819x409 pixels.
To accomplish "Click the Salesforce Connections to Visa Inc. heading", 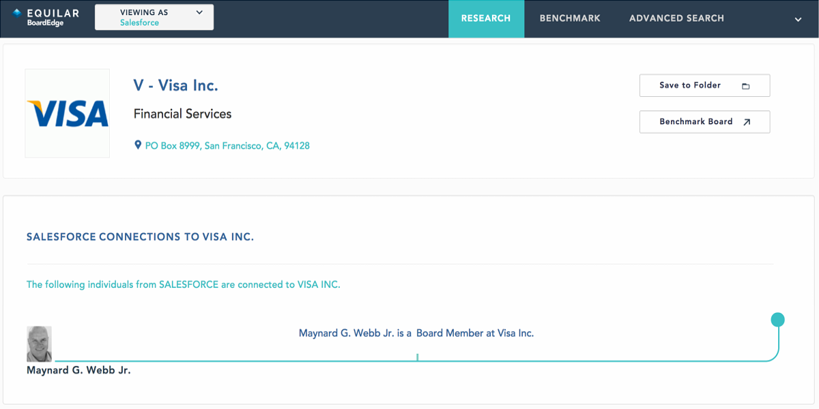I will [140, 237].
